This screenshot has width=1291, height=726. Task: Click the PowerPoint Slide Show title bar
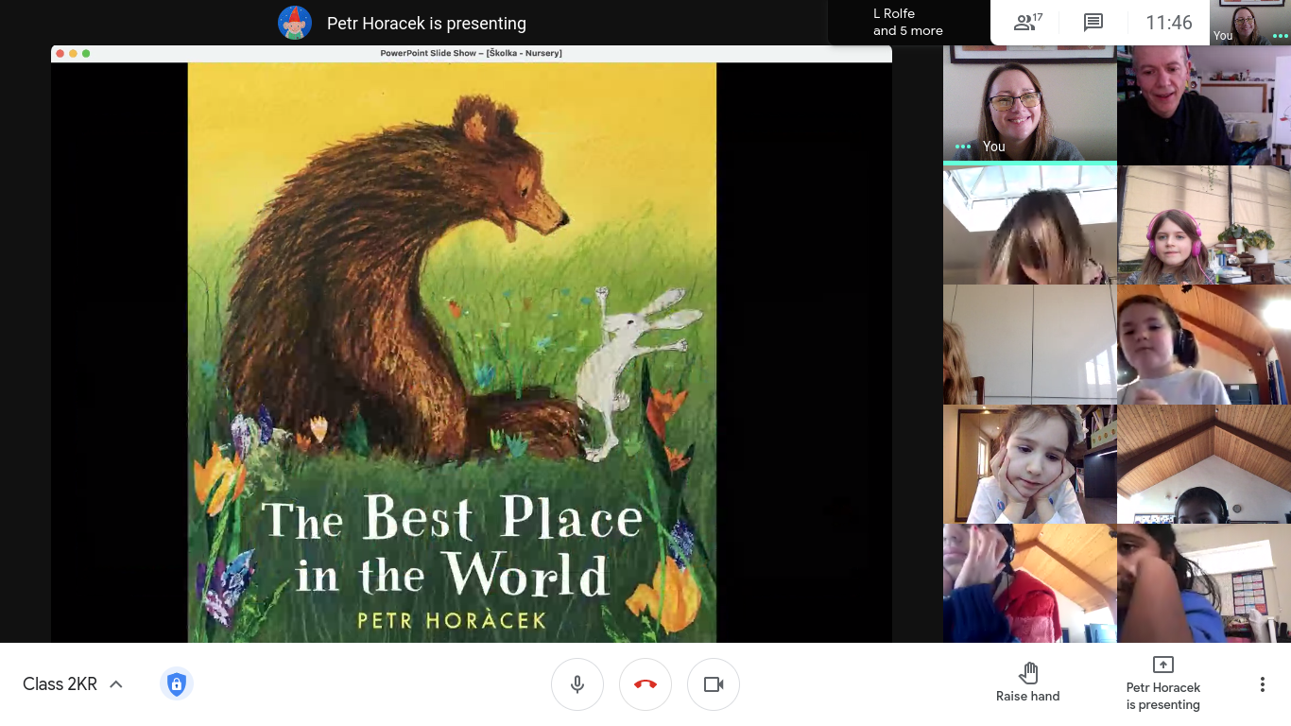pos(471,53)
